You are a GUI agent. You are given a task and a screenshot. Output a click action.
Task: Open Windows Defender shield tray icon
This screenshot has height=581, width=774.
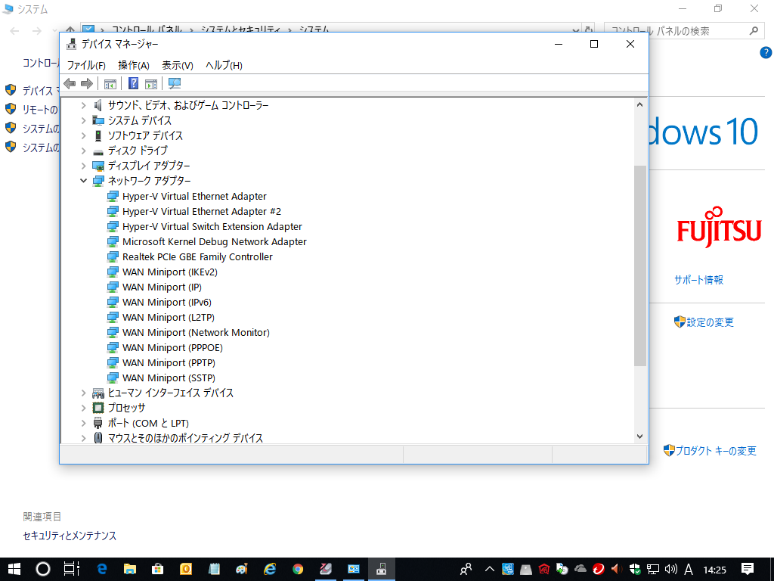(635, 569)
